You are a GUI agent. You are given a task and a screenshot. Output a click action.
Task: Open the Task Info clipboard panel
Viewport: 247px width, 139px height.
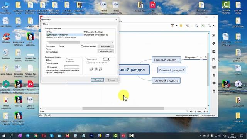(214, 91)
